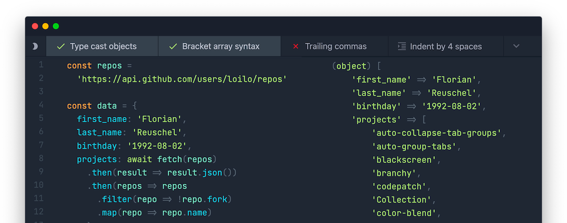Click red X icon beside Trailing commas
Screen dimensions: 567x223
[296, 46]
